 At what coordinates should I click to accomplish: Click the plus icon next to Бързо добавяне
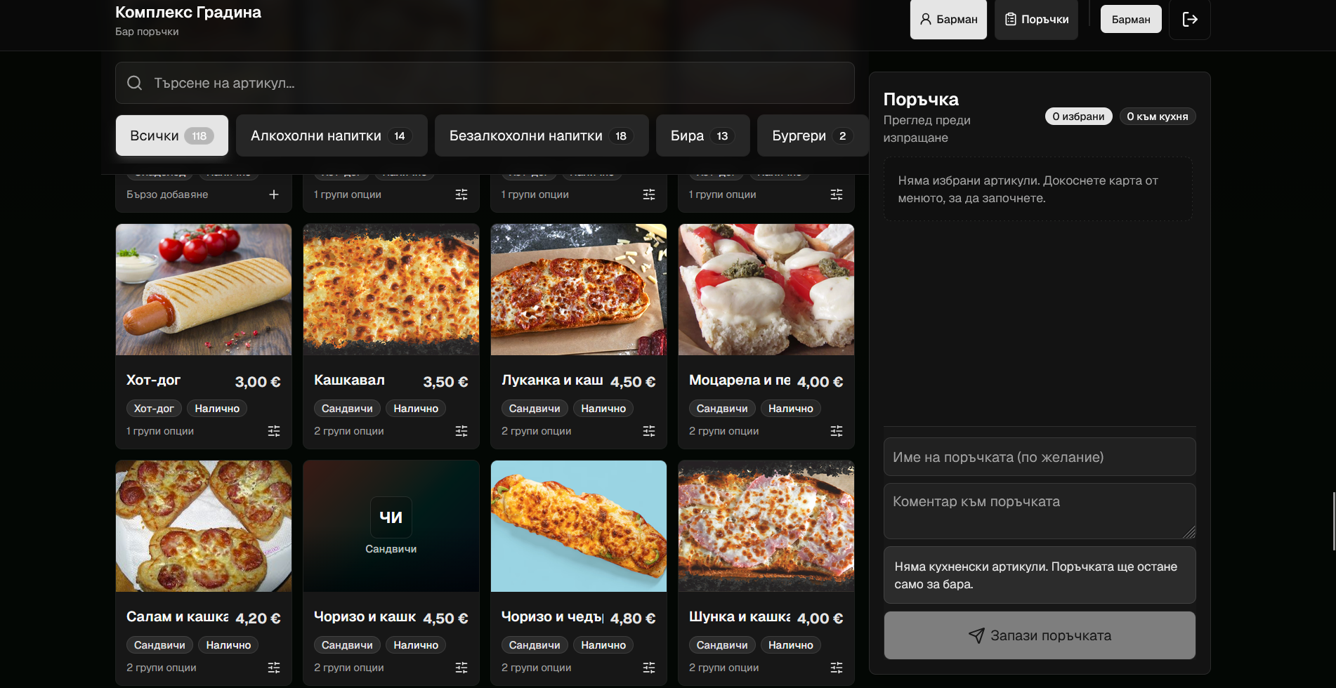point(274,194)
